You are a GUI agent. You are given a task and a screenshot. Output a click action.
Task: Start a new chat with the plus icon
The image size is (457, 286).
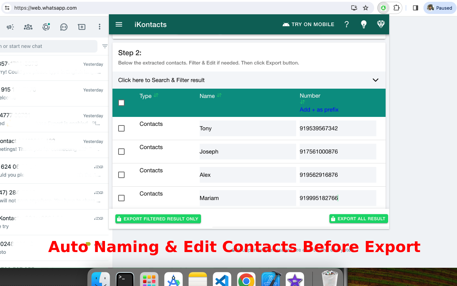click(x=81, y=27)
